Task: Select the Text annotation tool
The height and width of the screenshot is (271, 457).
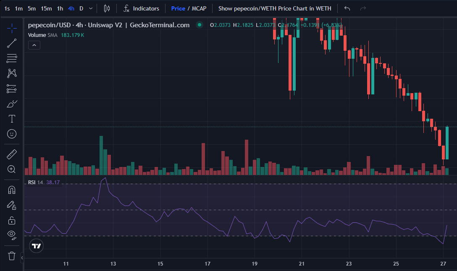Action: (12, 119)
